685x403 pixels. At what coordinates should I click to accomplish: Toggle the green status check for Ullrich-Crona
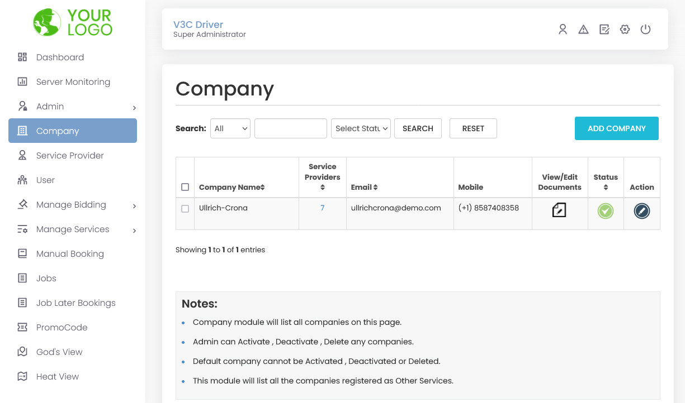point(605,211)
